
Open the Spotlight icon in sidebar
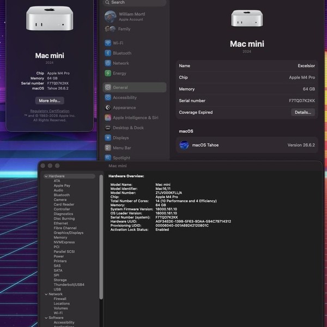(x=108, y=158)
